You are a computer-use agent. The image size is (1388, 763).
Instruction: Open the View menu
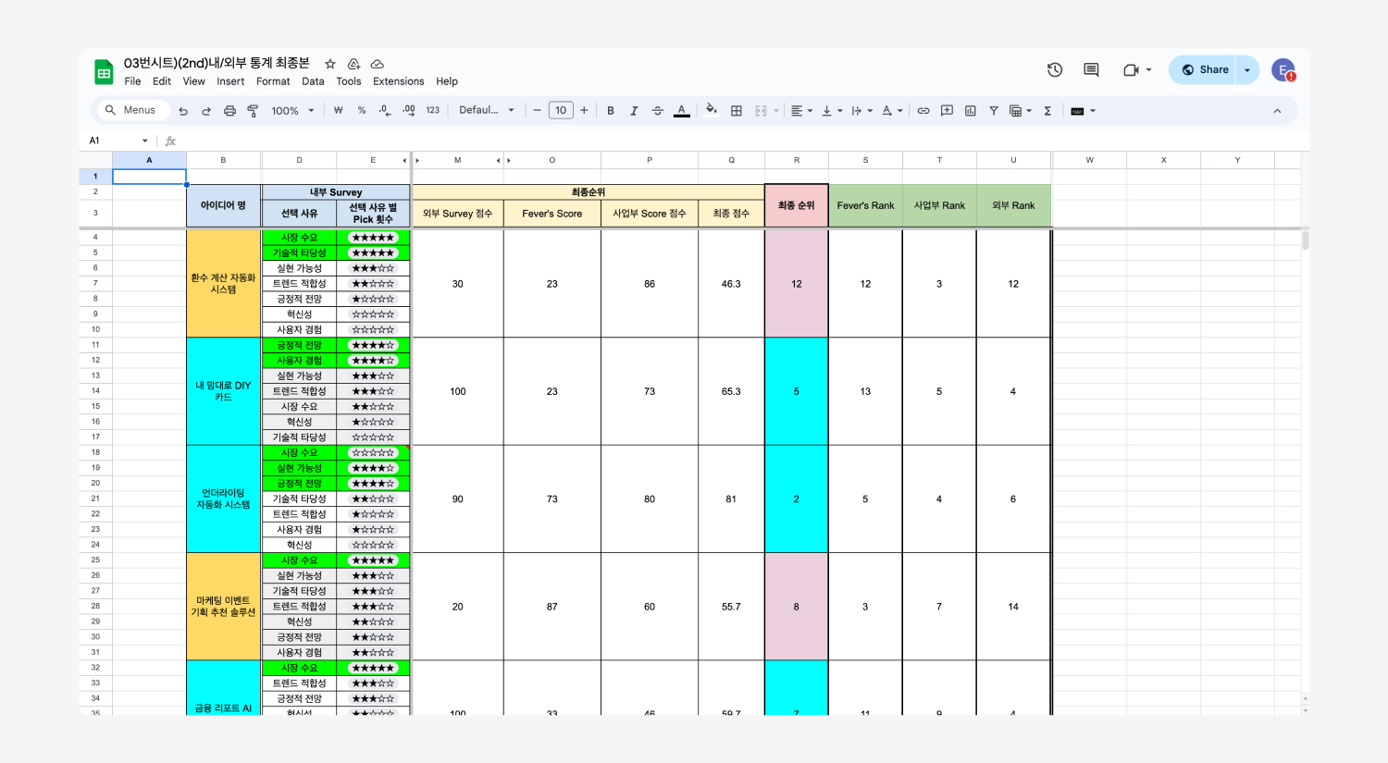point(193,81)
